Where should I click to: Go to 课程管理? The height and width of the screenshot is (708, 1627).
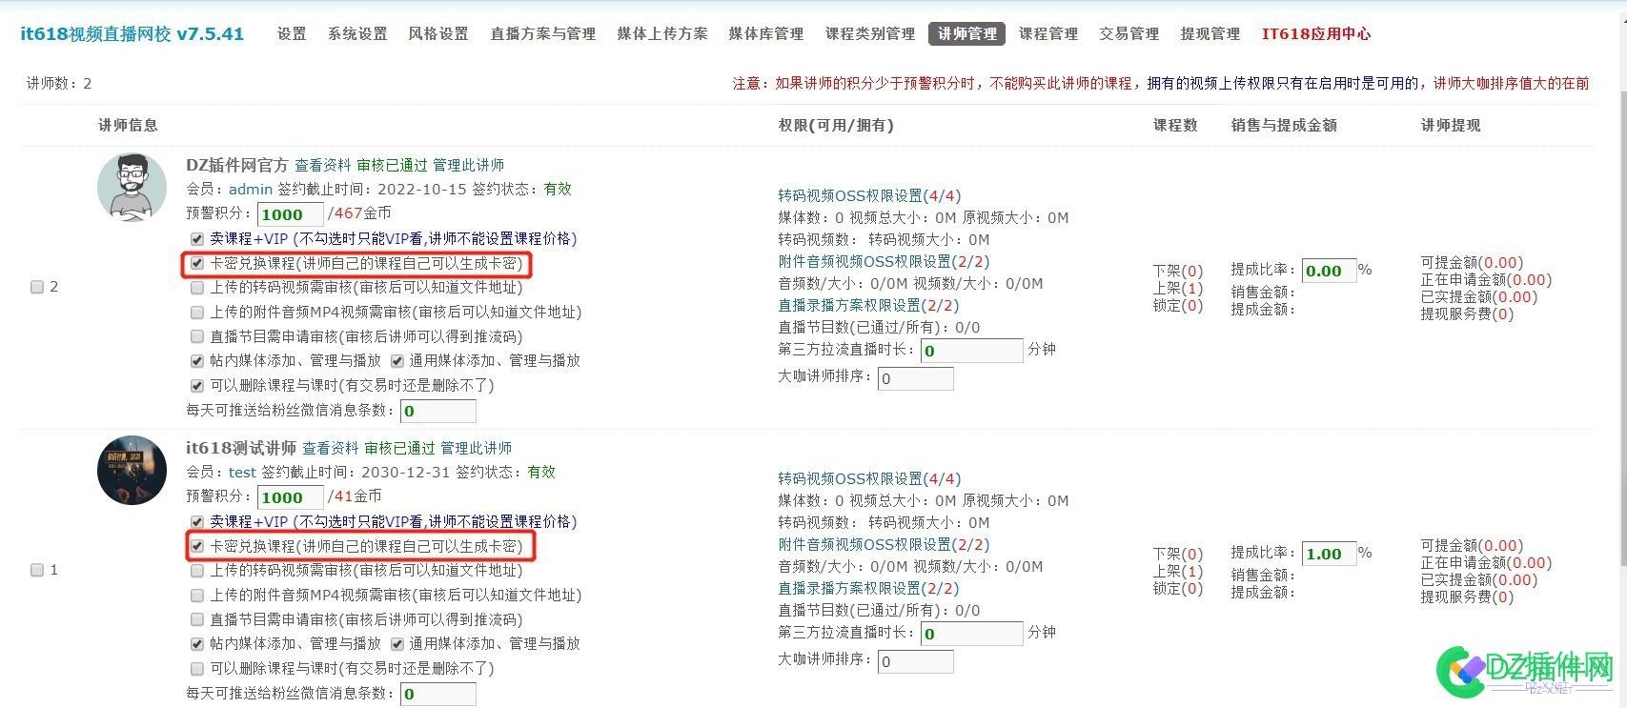point(1048,33)
